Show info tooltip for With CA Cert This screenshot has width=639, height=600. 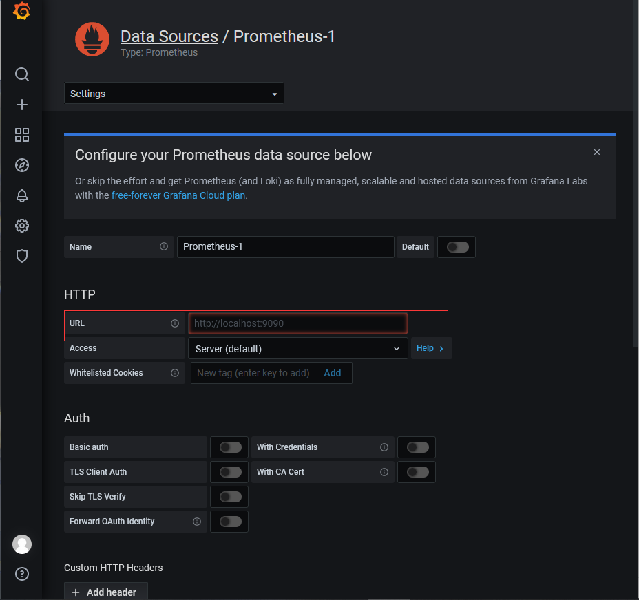tap(384, 472)
